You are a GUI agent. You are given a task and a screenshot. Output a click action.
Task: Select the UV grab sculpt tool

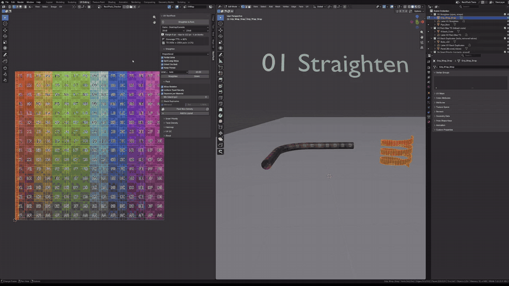click(5, 68)
